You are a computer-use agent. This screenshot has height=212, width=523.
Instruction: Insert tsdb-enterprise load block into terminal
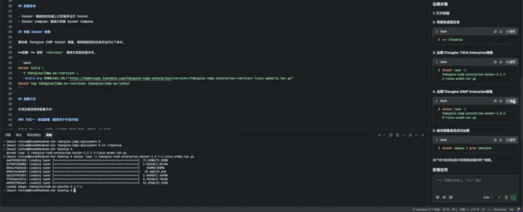[x=501, y=62]
